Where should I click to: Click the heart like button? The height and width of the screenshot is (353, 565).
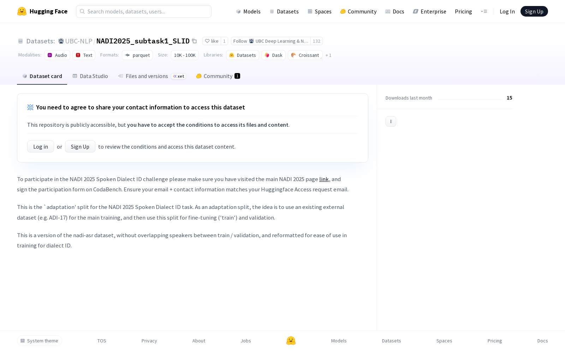click(x=212, y=41)
